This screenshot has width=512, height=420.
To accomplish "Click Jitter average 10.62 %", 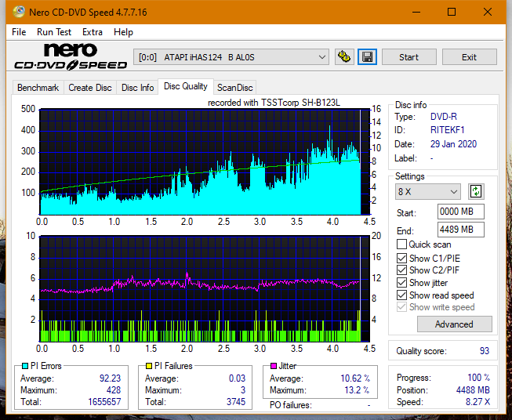I will [x=355, y=378].
